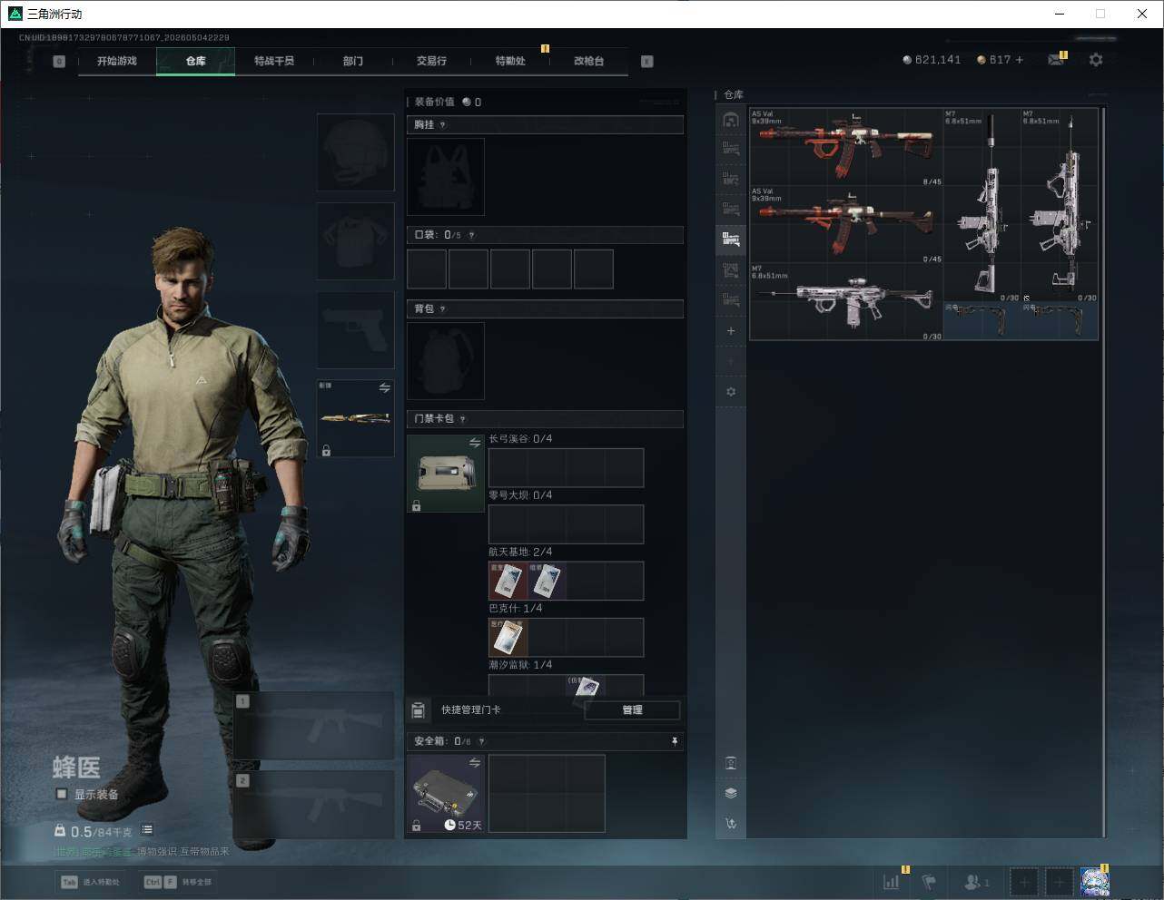Select the empty primary weapon slot 2

[314, 805]
